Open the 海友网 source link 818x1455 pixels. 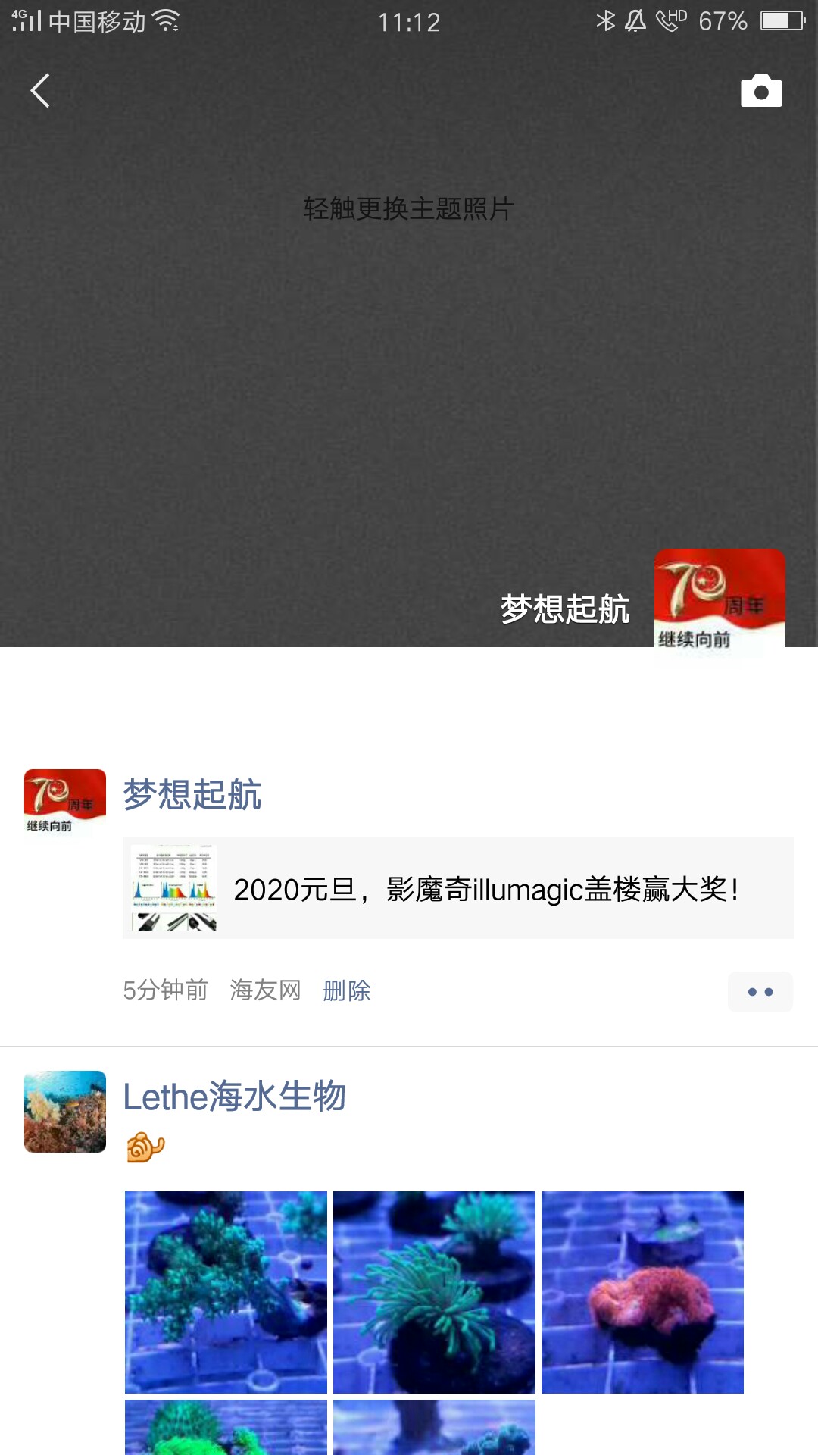[265, 990]
